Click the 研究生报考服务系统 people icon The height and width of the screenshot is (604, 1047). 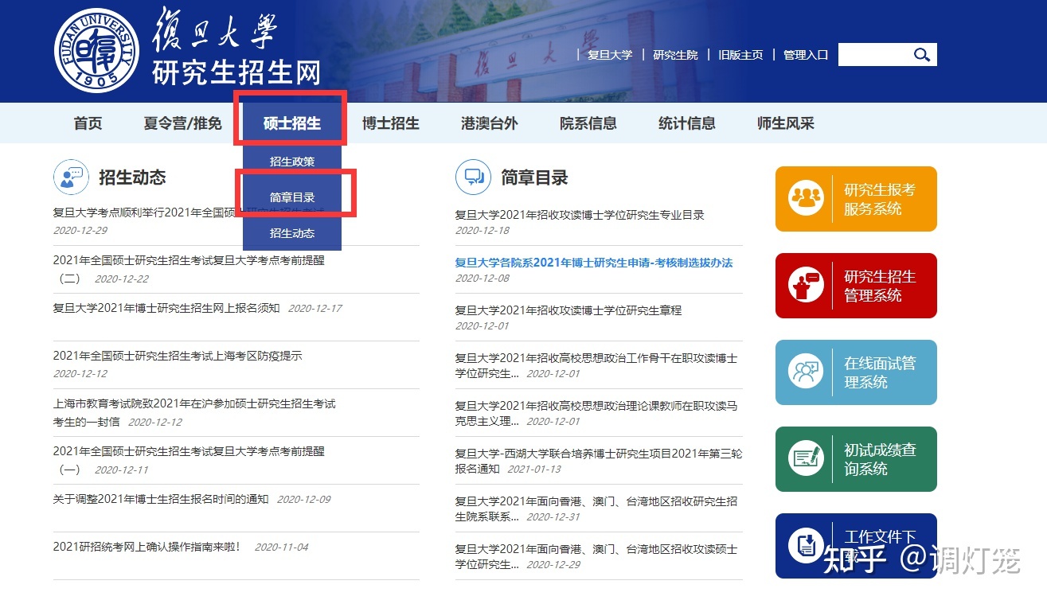pos(805,198)
